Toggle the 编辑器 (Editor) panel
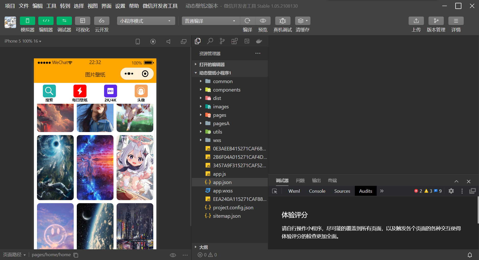Screen dimensions: 479x260 [x=46, y=24]
